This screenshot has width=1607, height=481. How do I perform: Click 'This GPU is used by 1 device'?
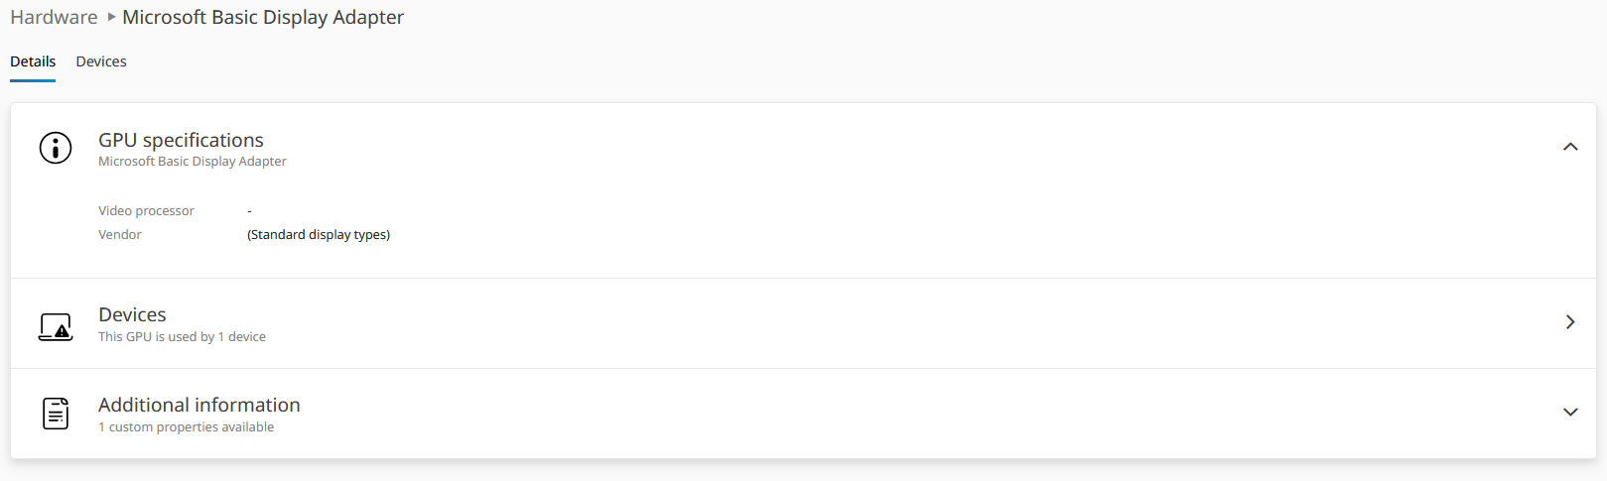182,337
